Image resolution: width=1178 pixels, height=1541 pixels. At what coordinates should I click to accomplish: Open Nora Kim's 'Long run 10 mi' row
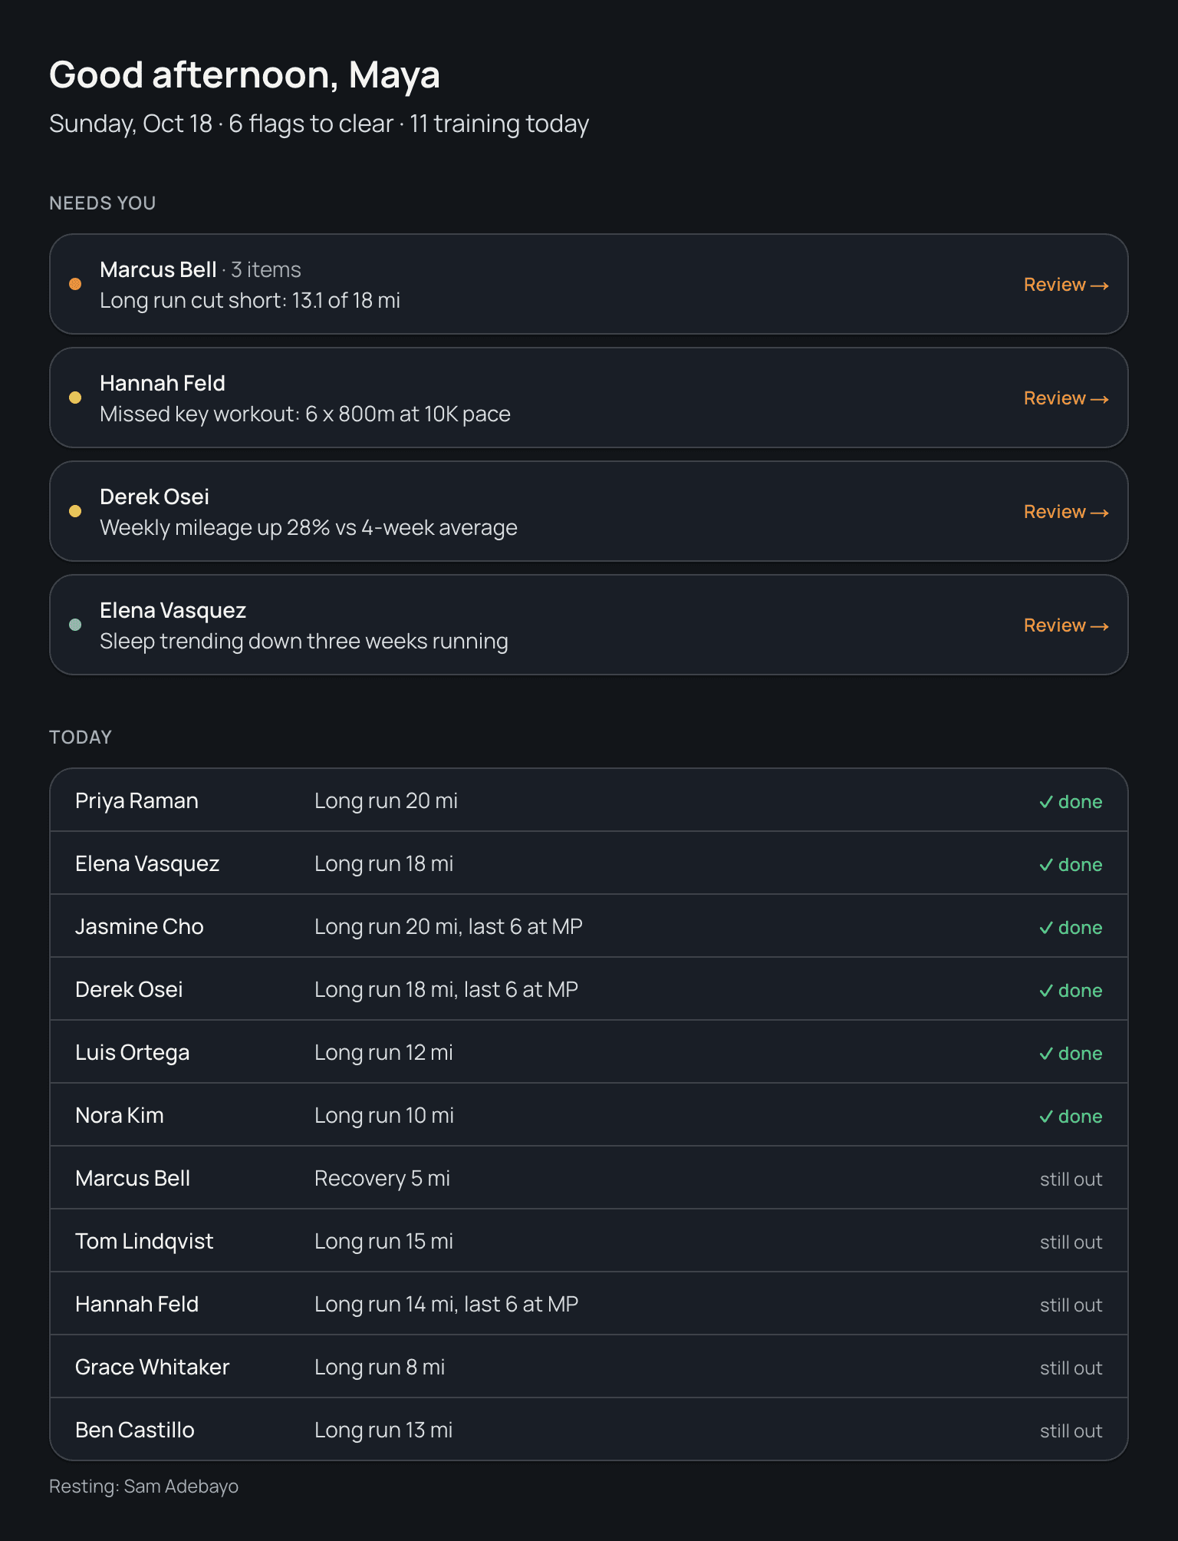(589, 1115)
